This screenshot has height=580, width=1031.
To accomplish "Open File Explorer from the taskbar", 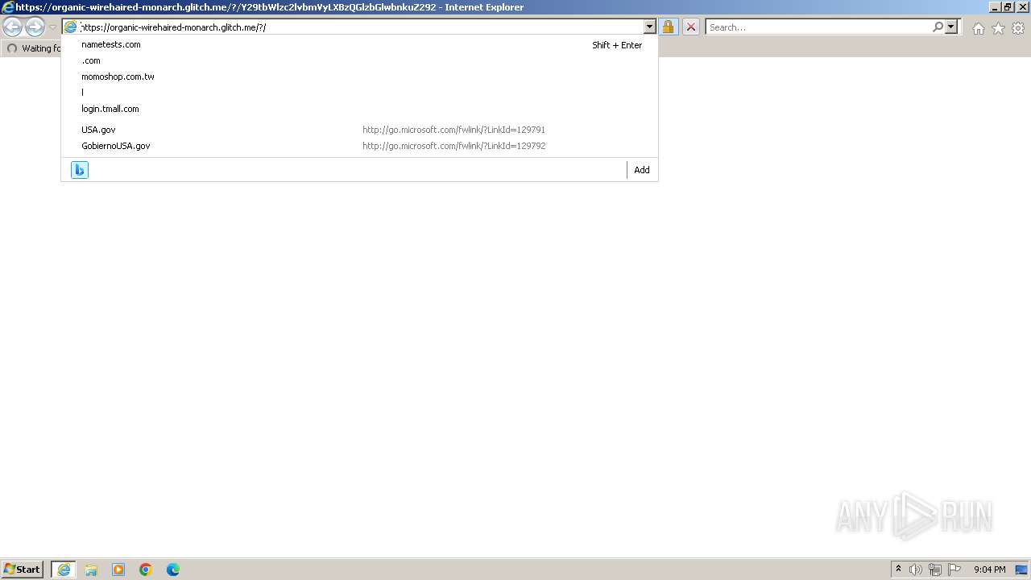I will click(x=91, y=570).
